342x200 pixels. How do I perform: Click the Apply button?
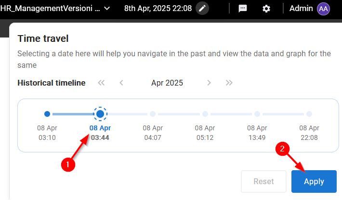[x=314, y=181]
